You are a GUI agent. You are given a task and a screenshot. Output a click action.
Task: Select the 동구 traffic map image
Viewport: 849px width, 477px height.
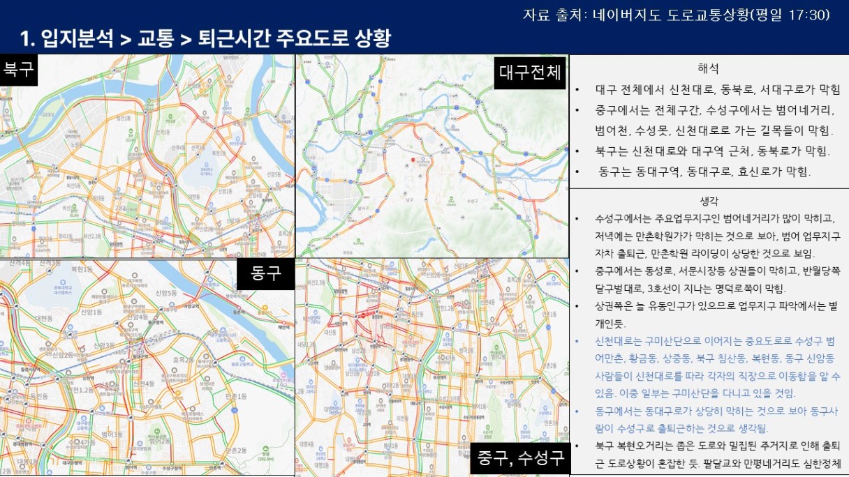tap(147, 368)
